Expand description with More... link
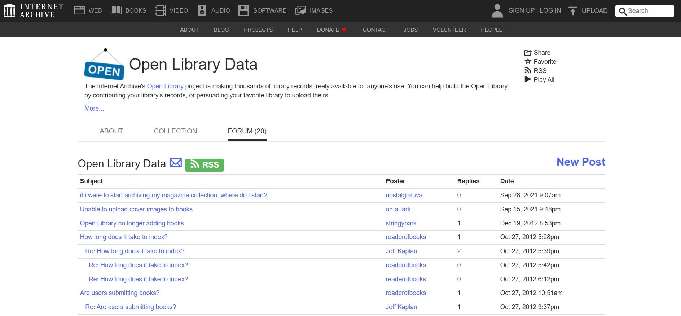Screen dimensions: 681x316 [94, 109]
